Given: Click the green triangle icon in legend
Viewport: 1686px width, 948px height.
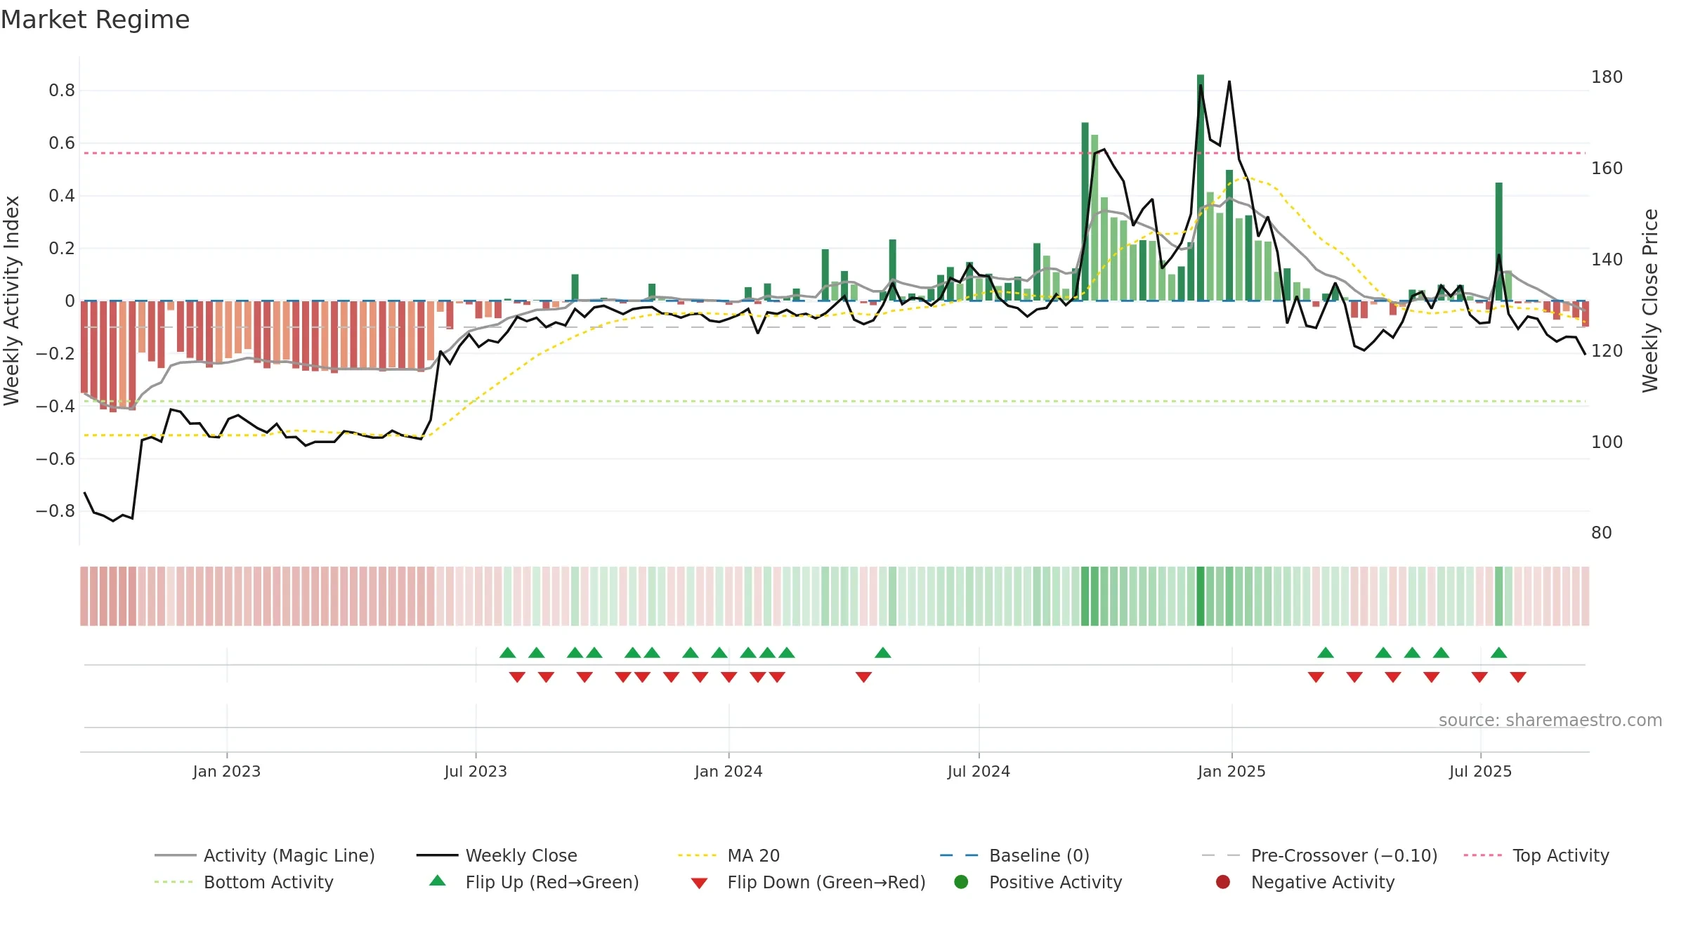Looking at the screenshot, I should (x=438, y=881).
